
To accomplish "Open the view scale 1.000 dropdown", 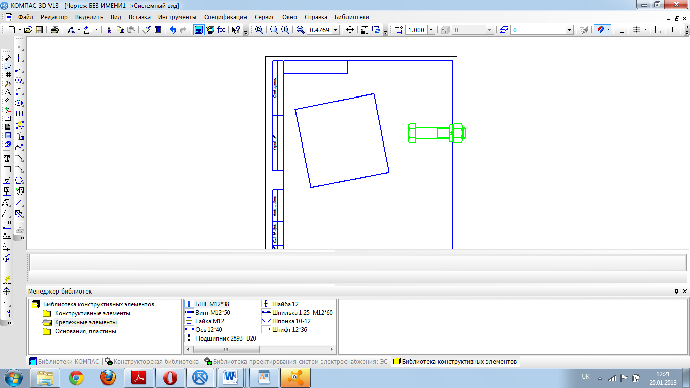I will pos(431,30).
